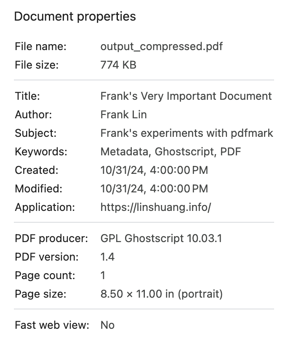Open the https://linshuang.info/ application link
This screenshot has width=288, height=341.
155,207
